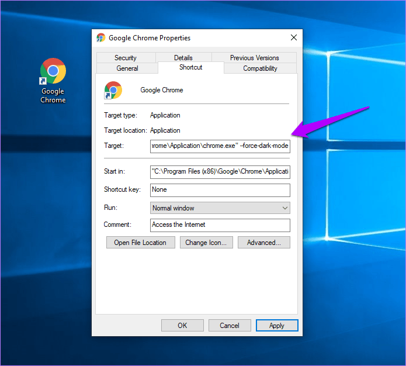
Task: Cancel the Properties dialog
Action: tap(230, 325)
